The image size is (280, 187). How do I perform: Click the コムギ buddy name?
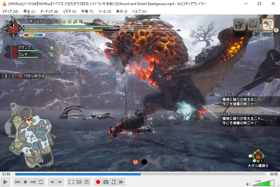(x=23, y=54)
